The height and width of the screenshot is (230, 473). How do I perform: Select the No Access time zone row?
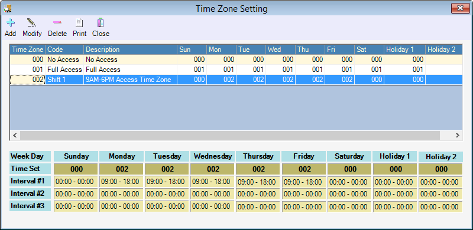pos(236,60)
